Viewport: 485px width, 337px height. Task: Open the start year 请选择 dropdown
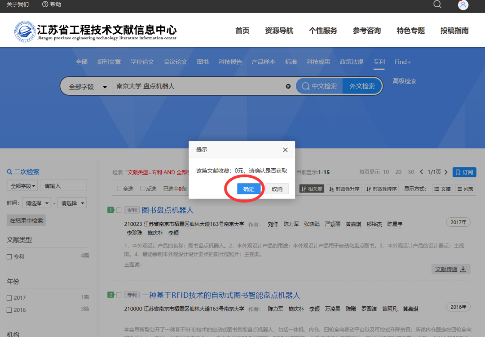pyautogui.click(x=36, y=202)
